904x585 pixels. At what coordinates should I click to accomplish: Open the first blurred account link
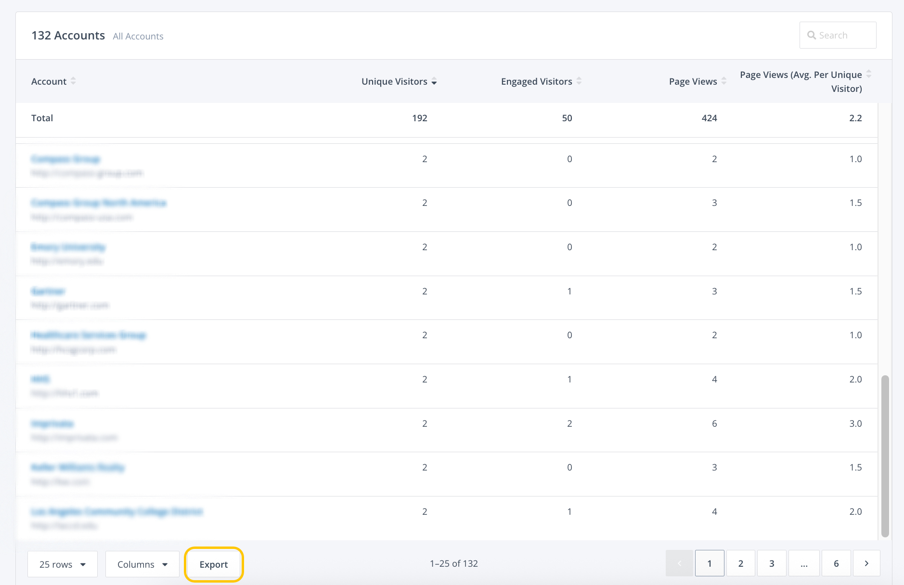(x=65, y=159)
